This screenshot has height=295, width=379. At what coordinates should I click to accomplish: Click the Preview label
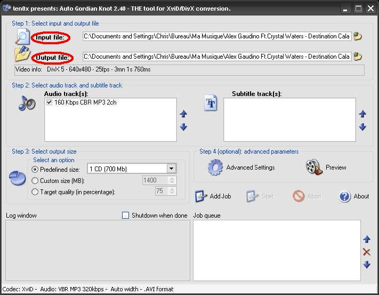pos(336,167)
